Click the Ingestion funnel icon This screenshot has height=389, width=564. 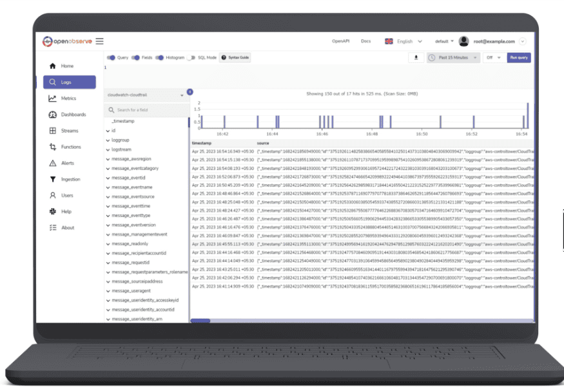pyautogui.click(x=52, y=179)
